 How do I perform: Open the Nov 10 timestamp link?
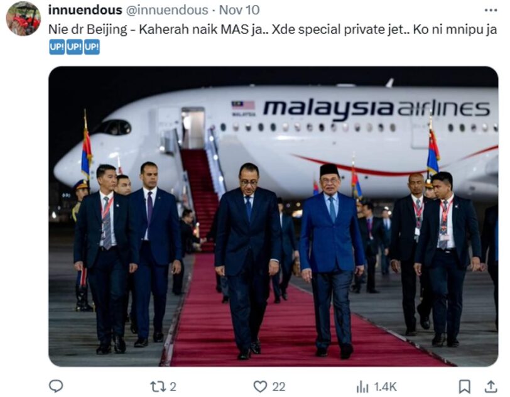click(239, 10)
